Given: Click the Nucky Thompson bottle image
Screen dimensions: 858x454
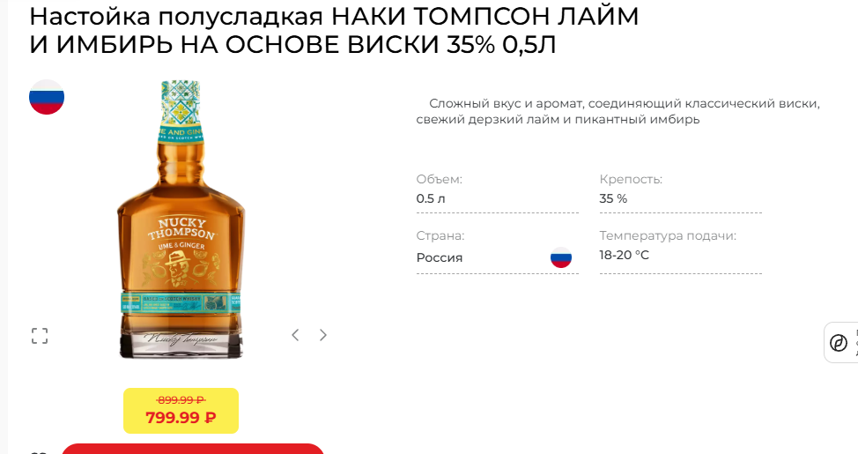Looking at the screenshot, I should 181,219.
